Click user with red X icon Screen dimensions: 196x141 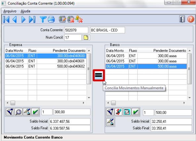[79, 19]
